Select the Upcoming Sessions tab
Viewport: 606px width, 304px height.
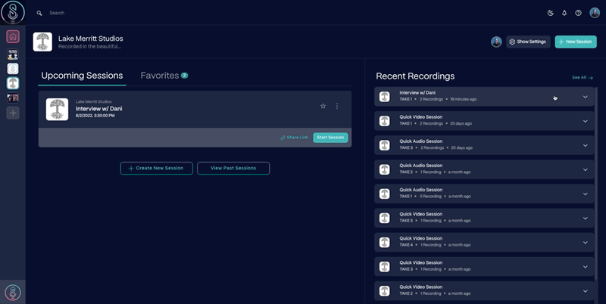[82, 76]
